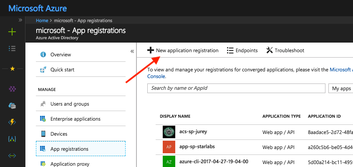Open the cloud icon in left sidebar
This screenshot has width=353, height=167.
click(x=13, y=106)
